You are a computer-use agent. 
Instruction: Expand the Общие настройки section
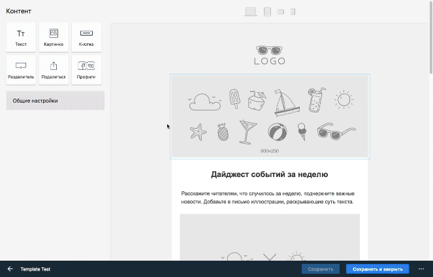[x=55, y=101]
